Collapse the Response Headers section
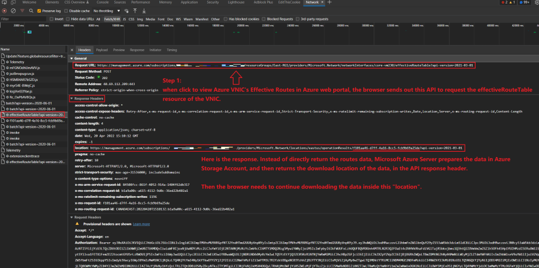Screen dimensions: 539x268 tap(72, 98)
